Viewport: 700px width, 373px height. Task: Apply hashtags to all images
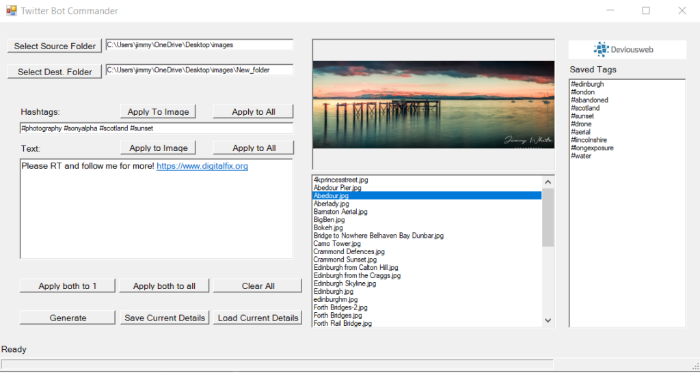(x=254, y=111)
